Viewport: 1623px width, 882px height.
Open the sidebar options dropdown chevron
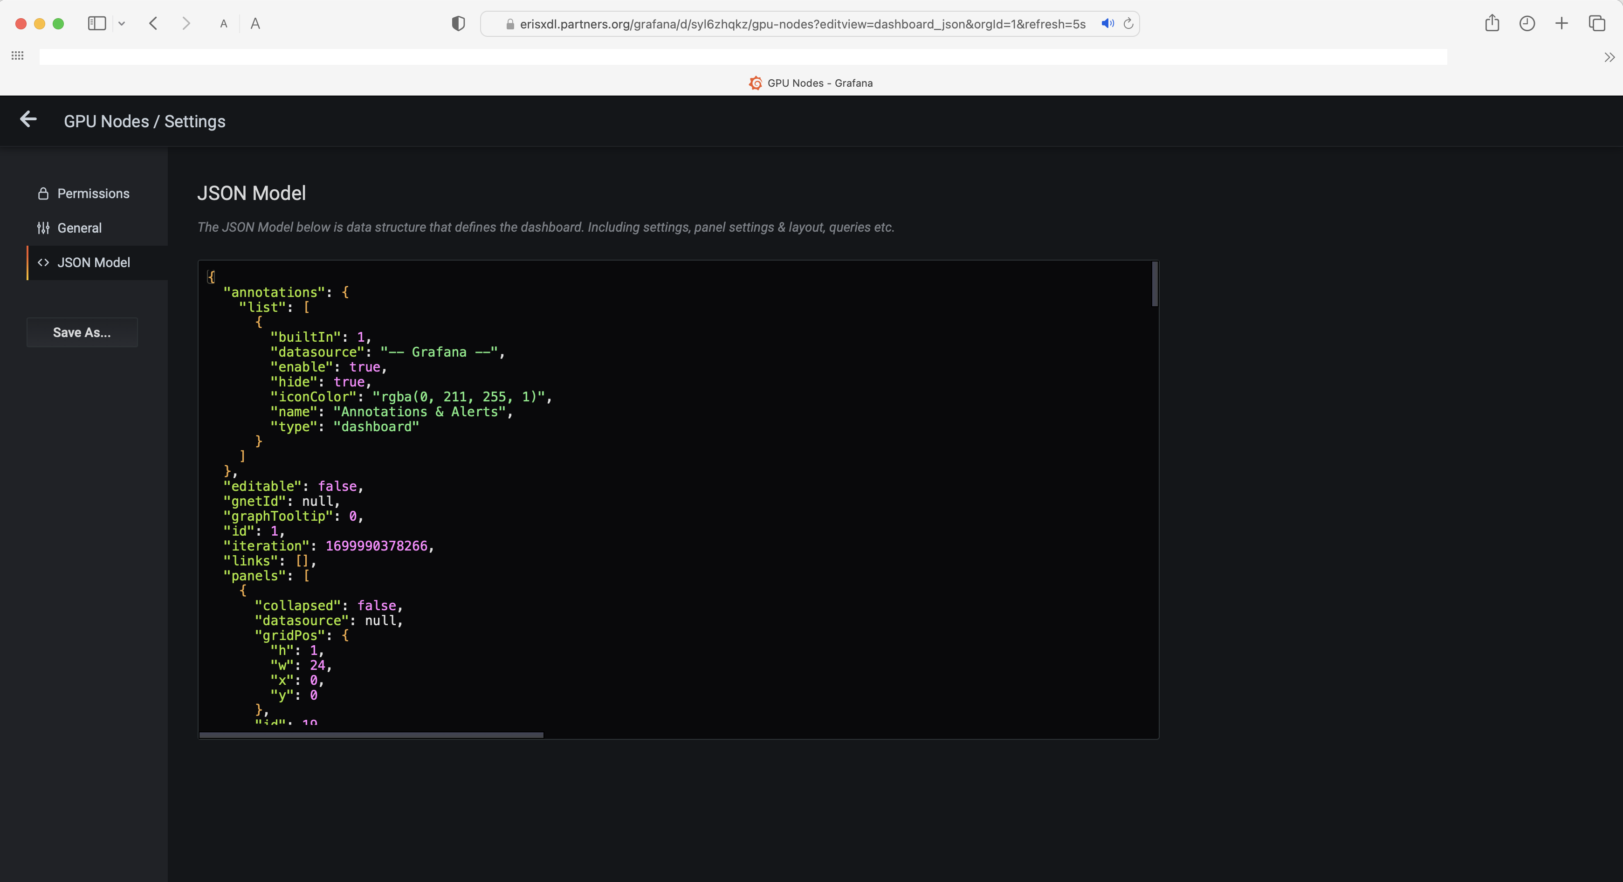click(x=122, y=24)
